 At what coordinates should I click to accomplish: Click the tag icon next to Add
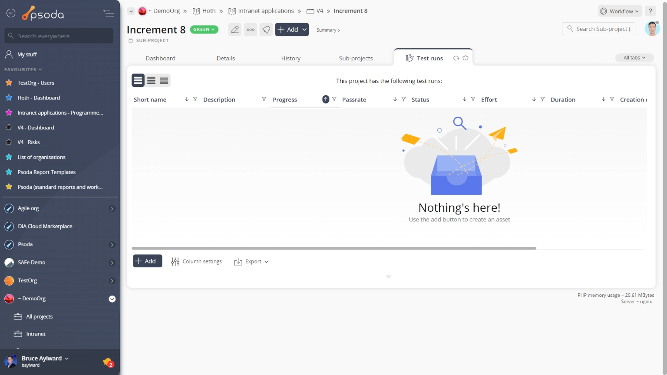click(x=266, y=30)
